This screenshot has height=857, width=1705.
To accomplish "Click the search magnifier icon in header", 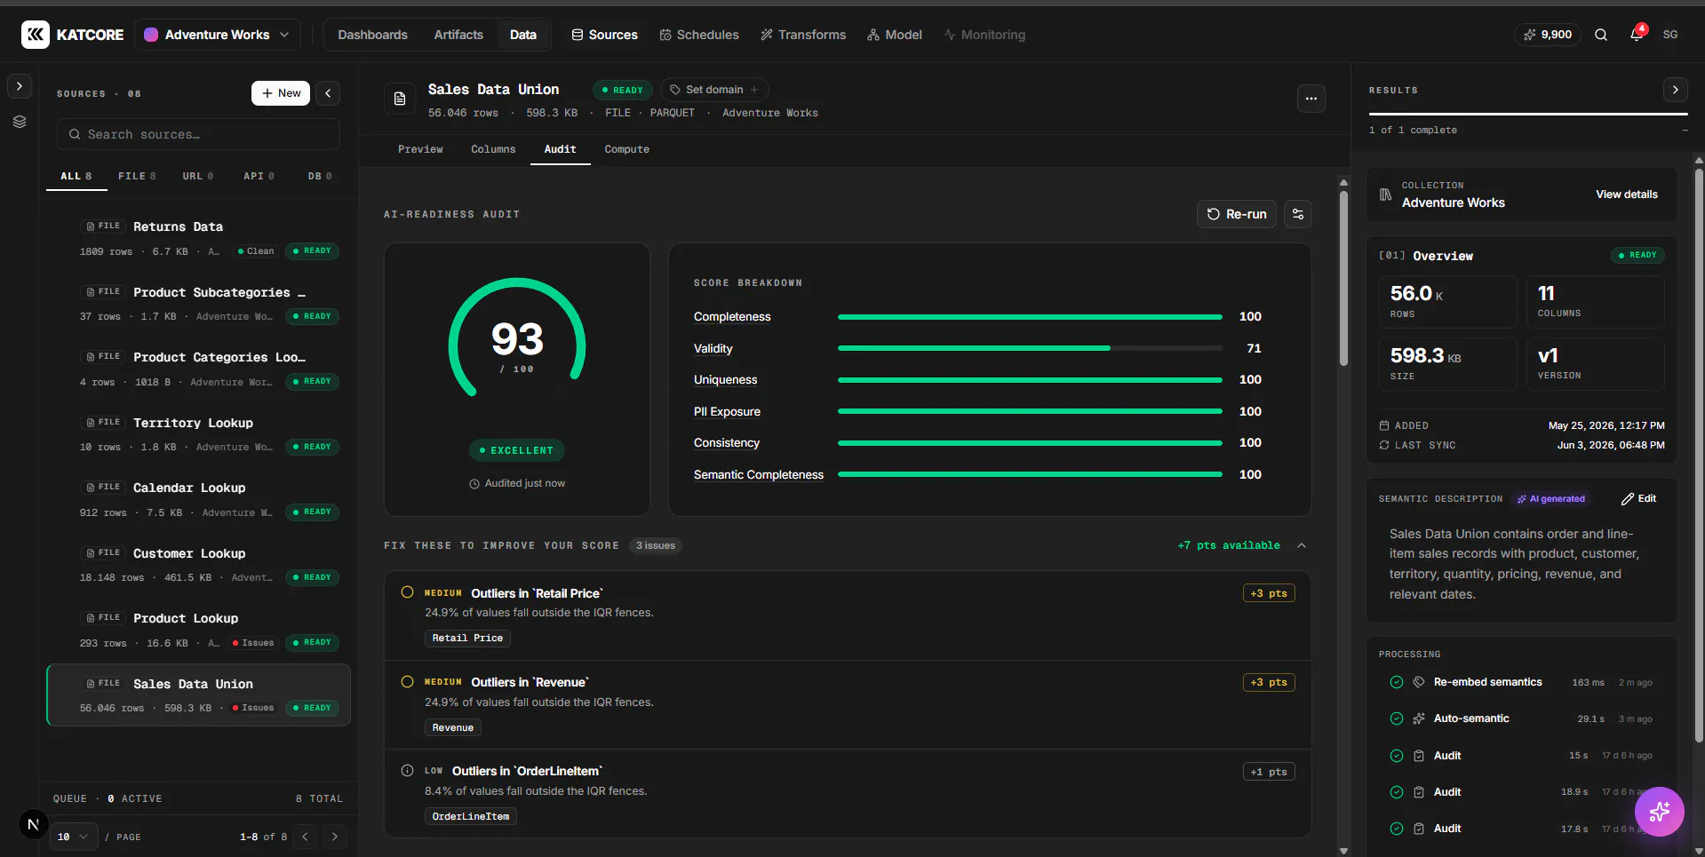I will coord(1601,35).
